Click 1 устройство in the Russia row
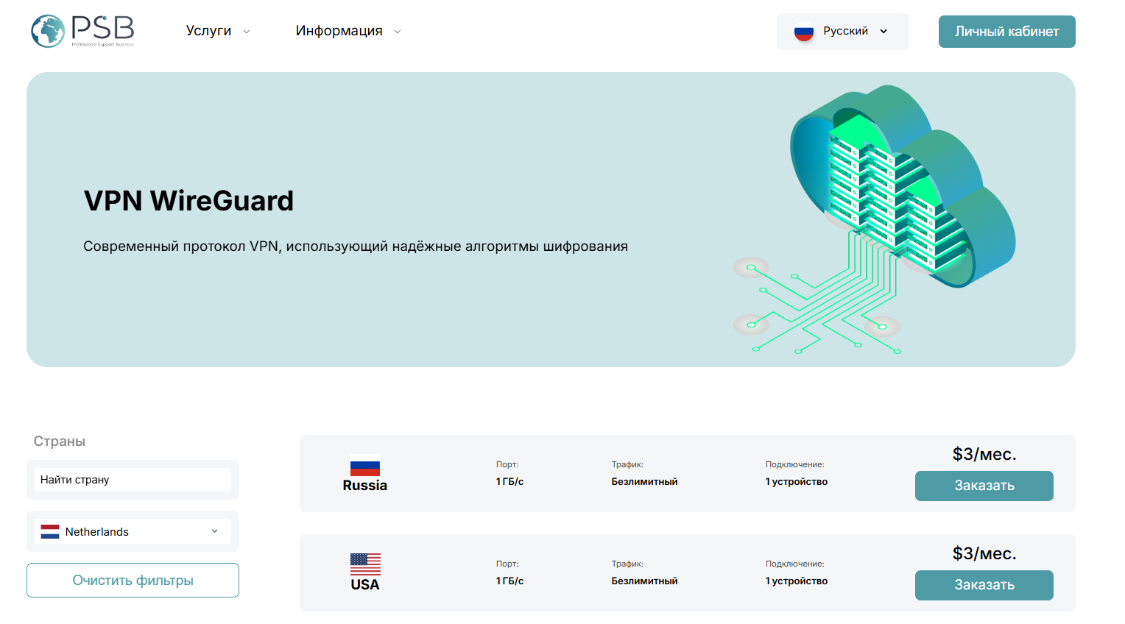1125x624 pixels. [x=797, y=482]
